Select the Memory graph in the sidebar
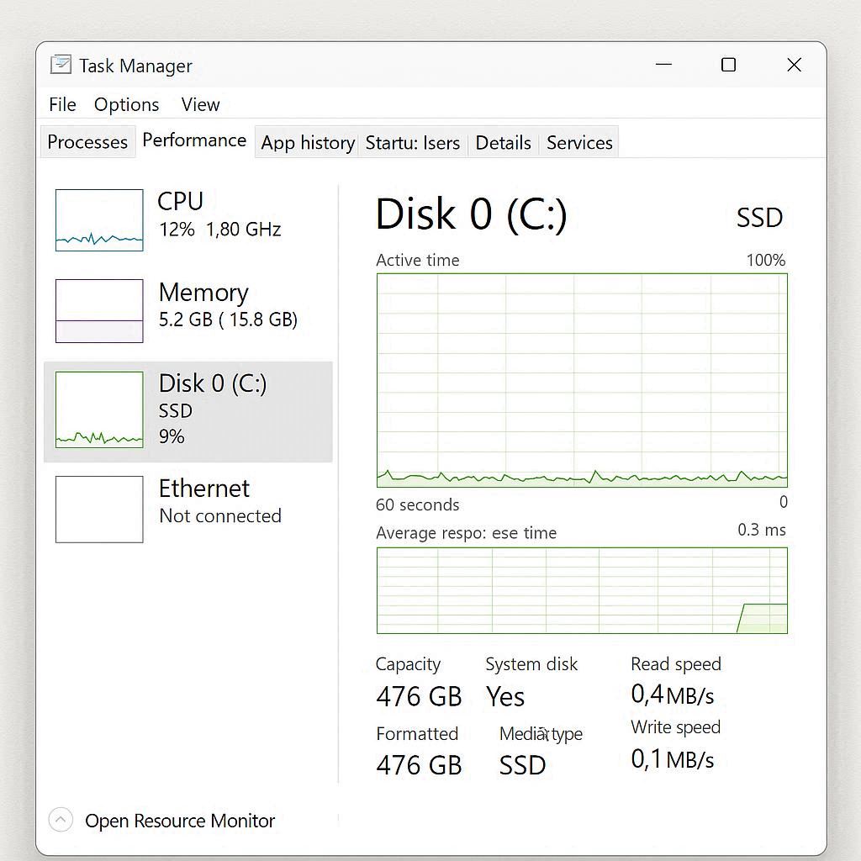Screen dimensions: 861x861 (x=98, y=309)
